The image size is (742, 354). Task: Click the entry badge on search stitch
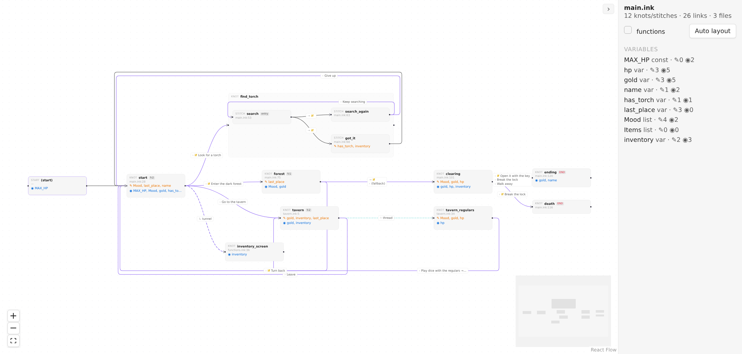tap(265, 114)
